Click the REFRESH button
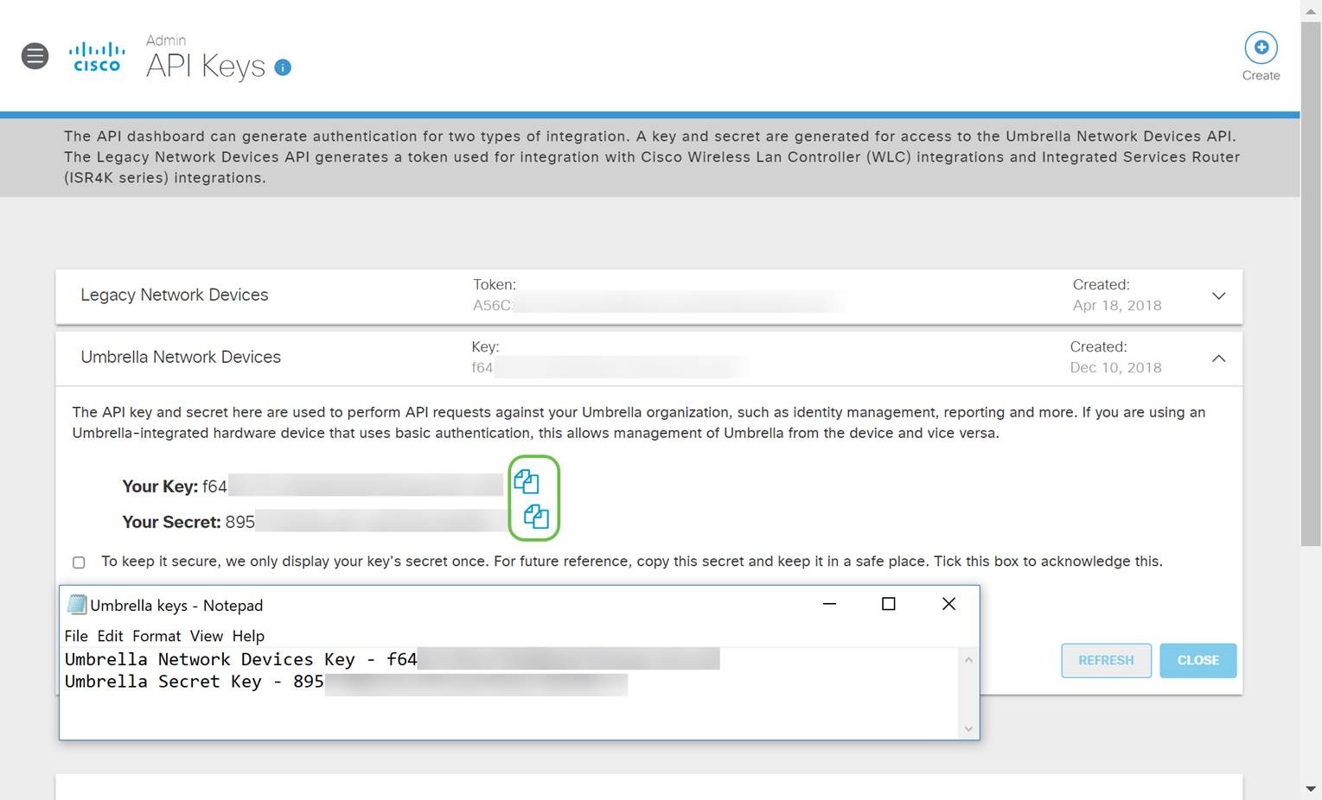This screenshot has width=1322, height=800. [1106, 660]
